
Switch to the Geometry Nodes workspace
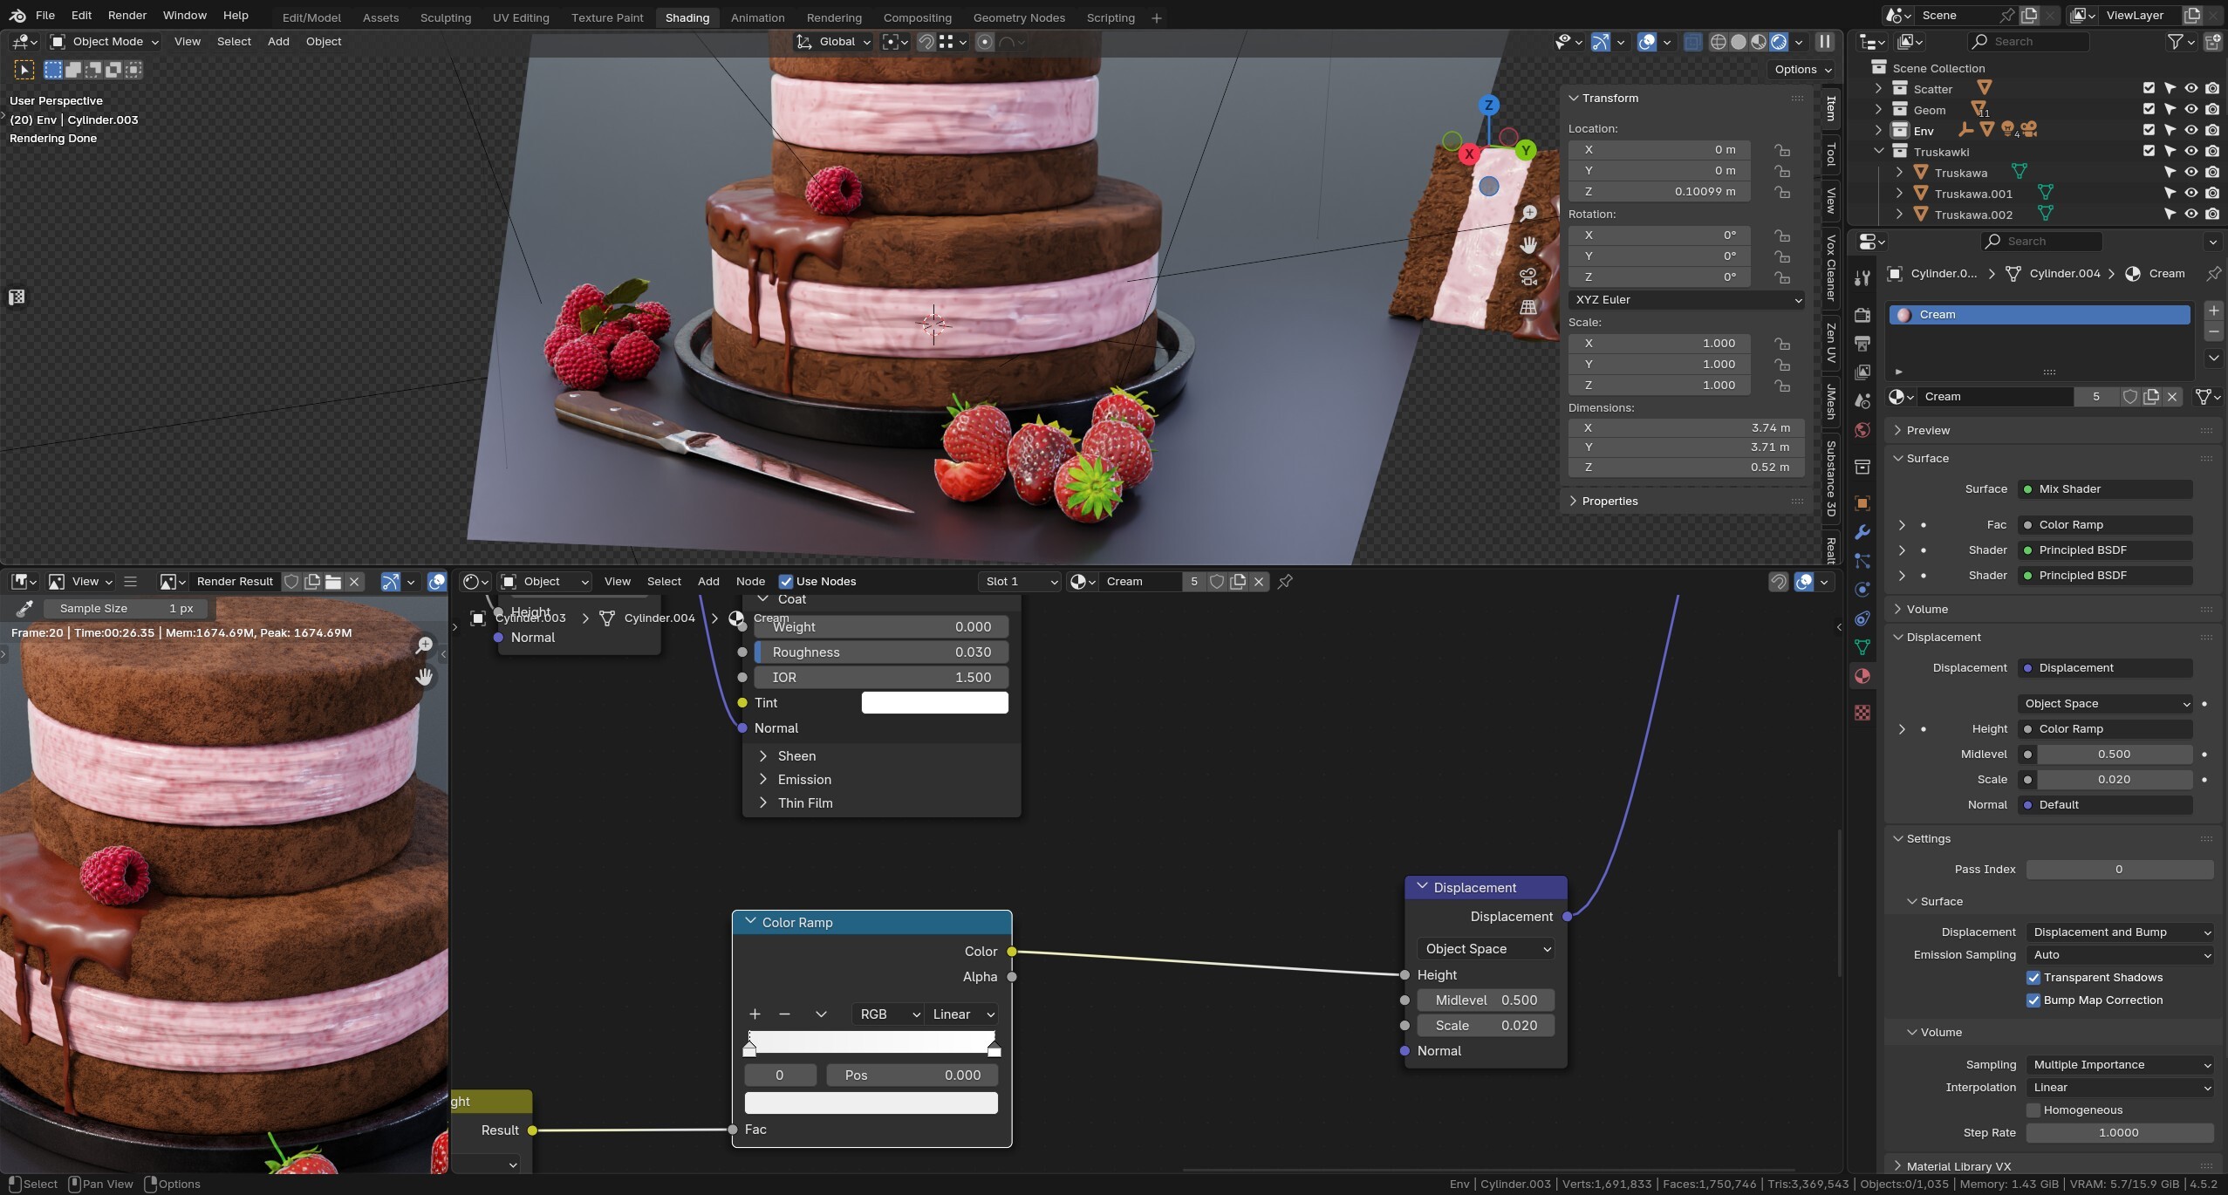click(1018, 17)
